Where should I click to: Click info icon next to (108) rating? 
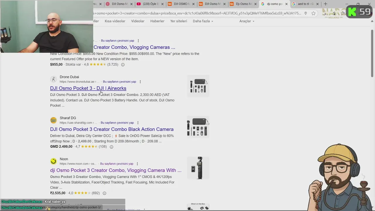coord(111,147)
